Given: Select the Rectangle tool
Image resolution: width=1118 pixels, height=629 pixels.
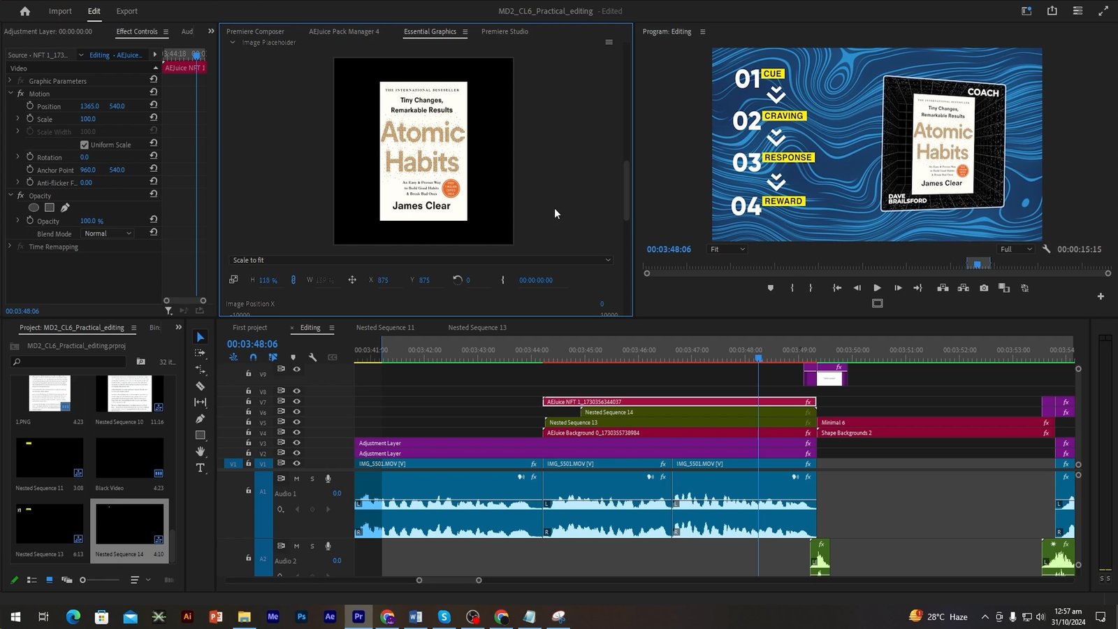Looking at the screenshot, I should (201, 435).
